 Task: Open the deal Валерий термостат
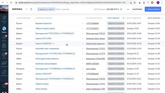44,24
